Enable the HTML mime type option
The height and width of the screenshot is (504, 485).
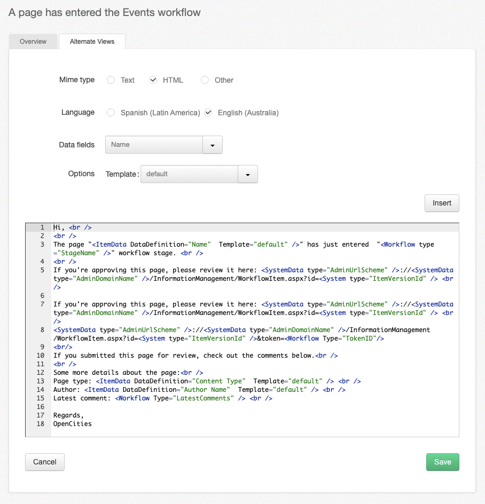(153, 80)
